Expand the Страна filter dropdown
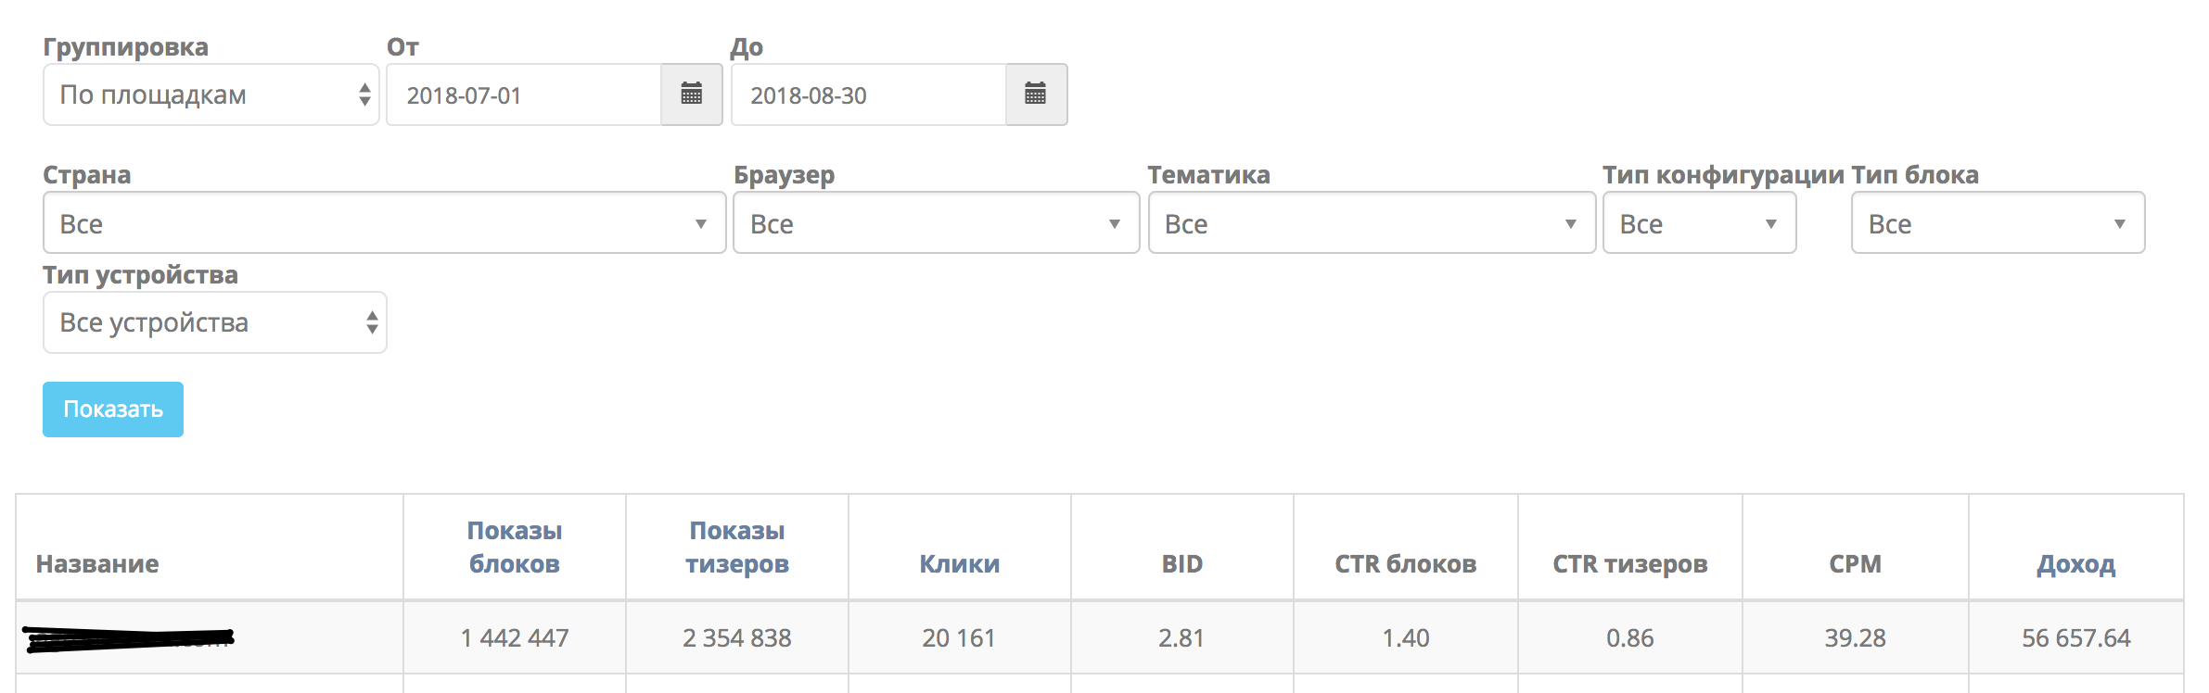 pyautogui.click(x=384, y=223)
